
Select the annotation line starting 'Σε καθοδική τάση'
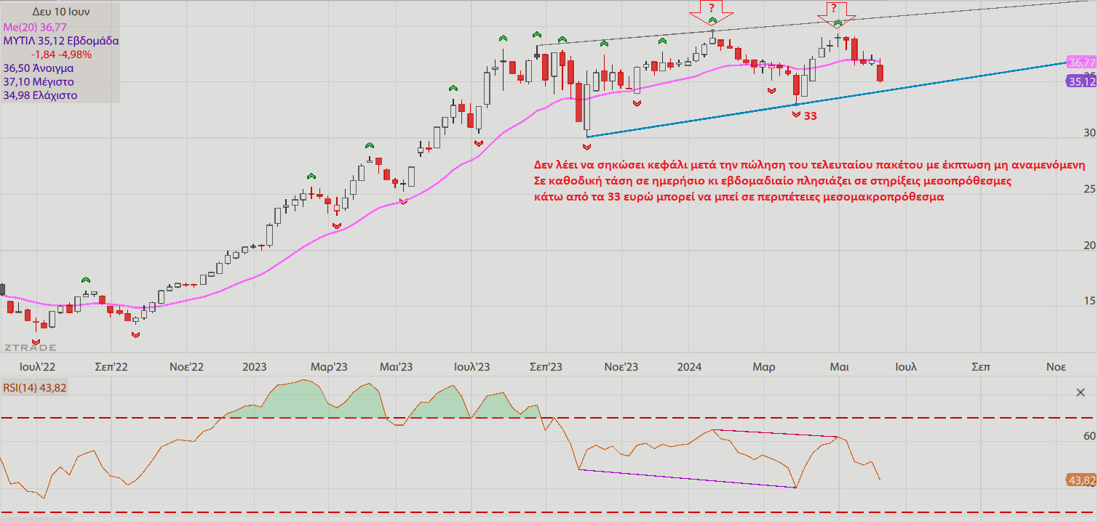[x=771, y=180]
